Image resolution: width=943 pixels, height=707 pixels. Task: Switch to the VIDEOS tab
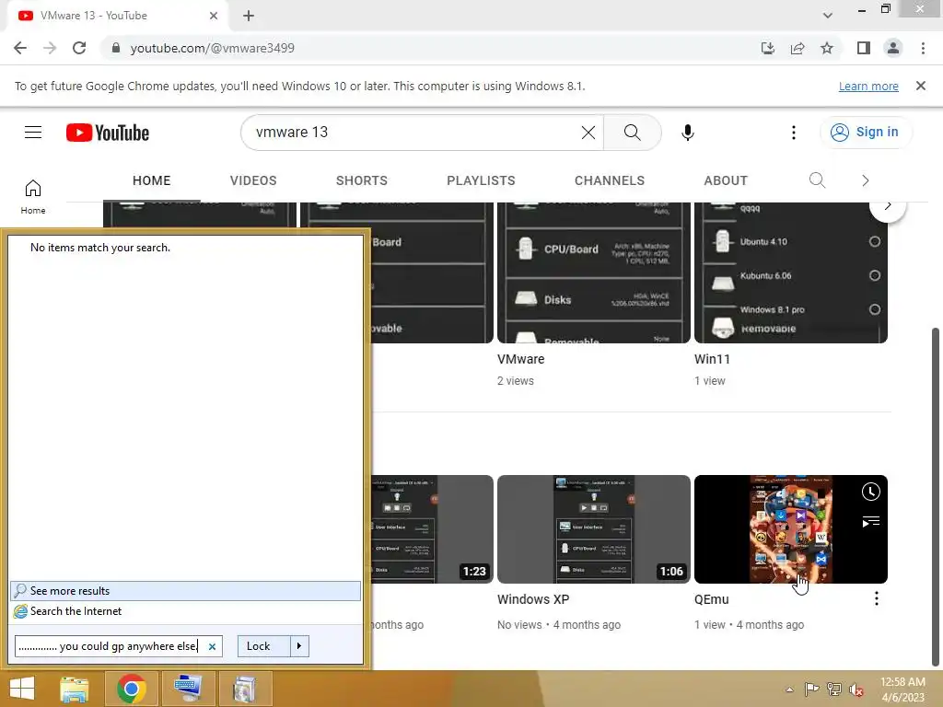tap(253, 180)
